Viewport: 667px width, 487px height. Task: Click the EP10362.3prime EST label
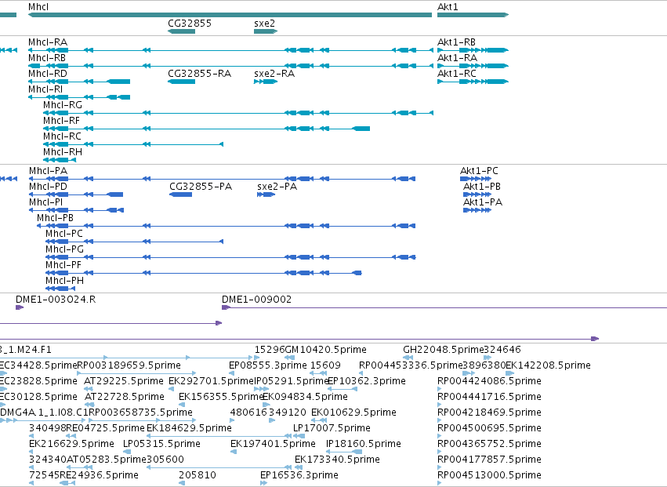tap(367, 380)
